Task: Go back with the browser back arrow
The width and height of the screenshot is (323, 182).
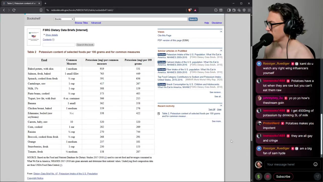Action: (x=4, y=10)
